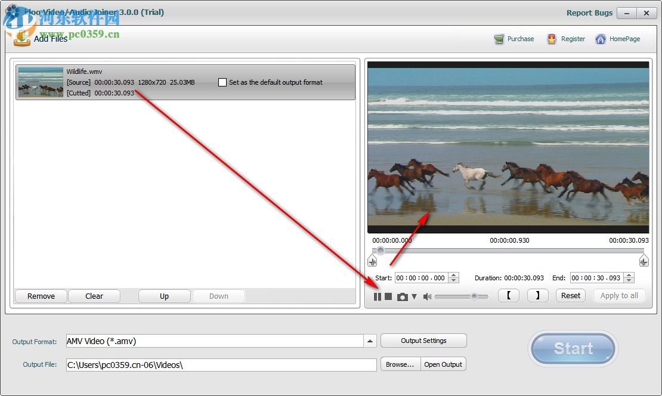Mute audio with speaker icon
662x396 pixels.
click(x=427, y=297)
